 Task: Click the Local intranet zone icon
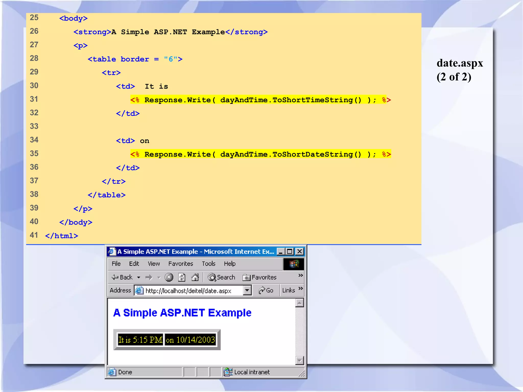pos(228,372)
